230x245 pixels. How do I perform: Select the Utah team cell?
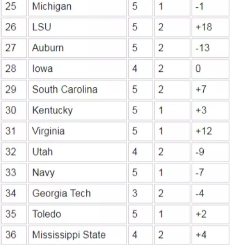tap(78, 152)
